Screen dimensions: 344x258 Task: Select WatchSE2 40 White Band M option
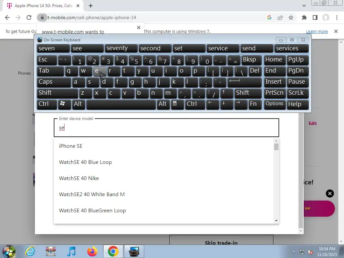[164, 195]
